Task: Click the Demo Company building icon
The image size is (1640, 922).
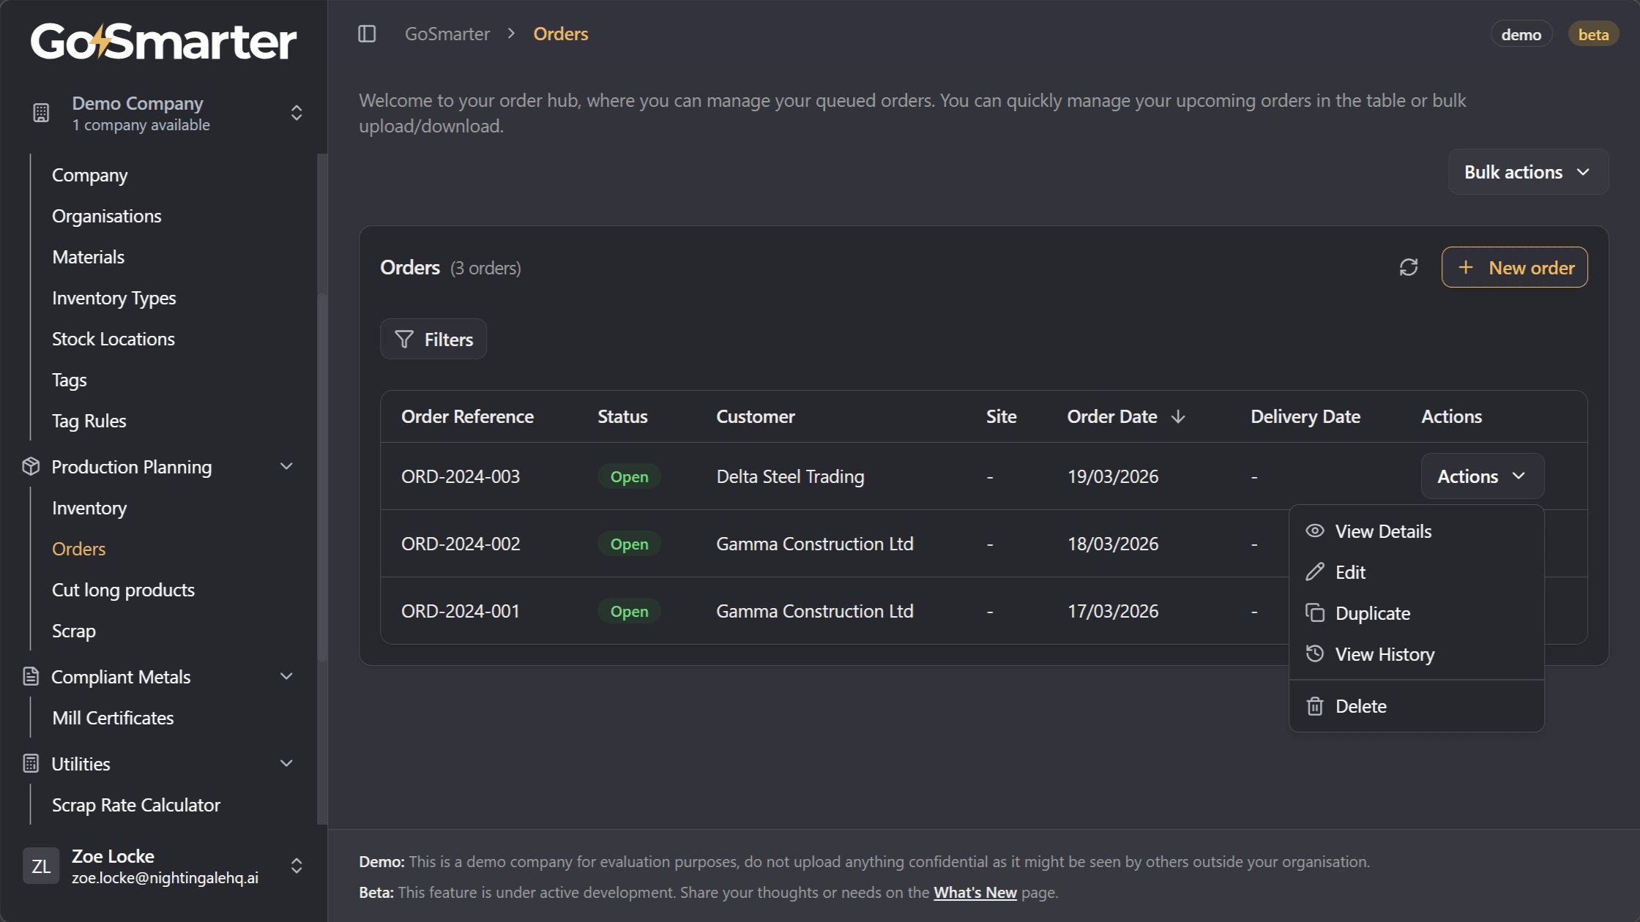Action: tap(41, 113)
